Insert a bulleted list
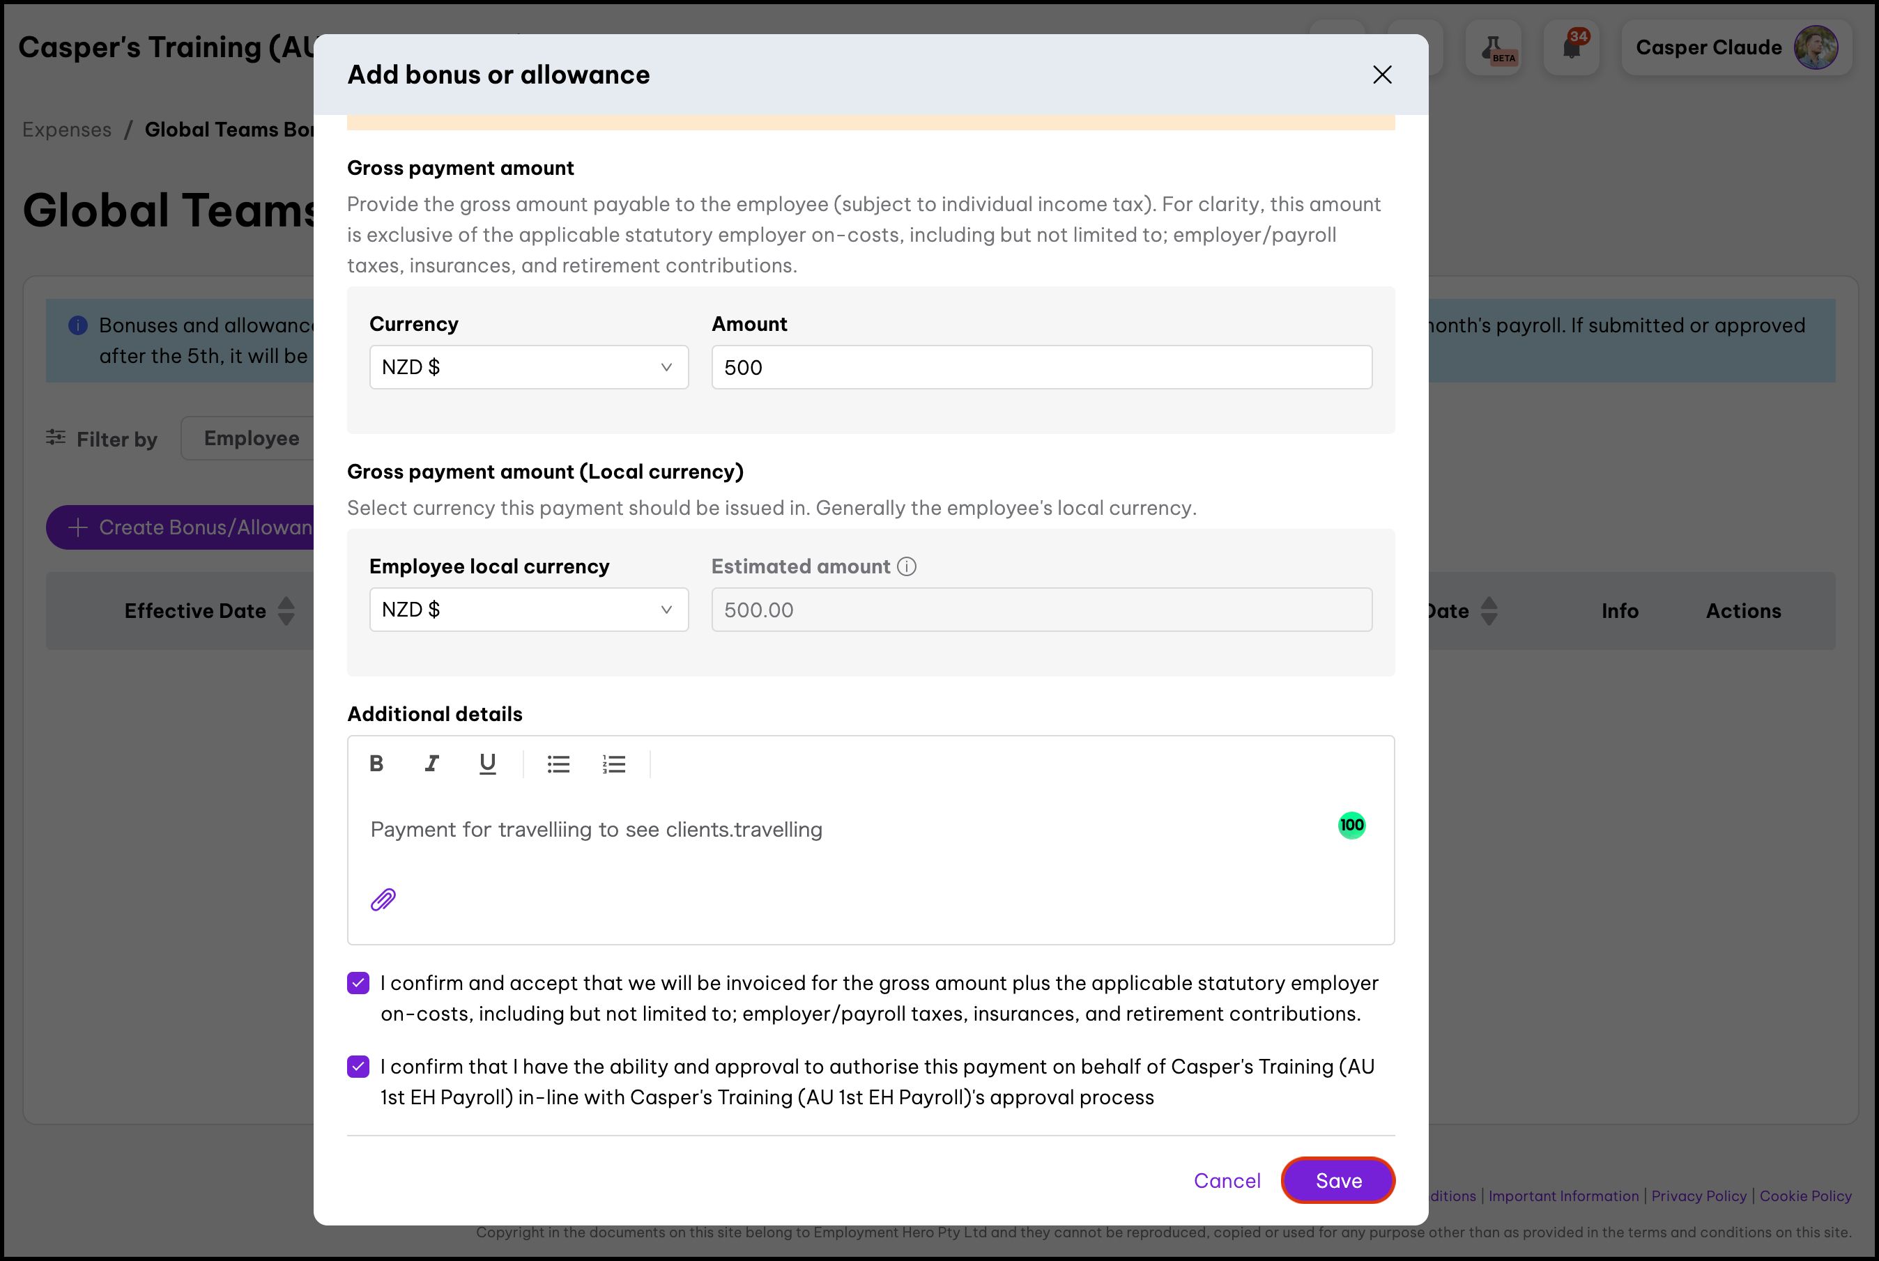Viewport: 1879px width, 1261px height. point(558,764)
